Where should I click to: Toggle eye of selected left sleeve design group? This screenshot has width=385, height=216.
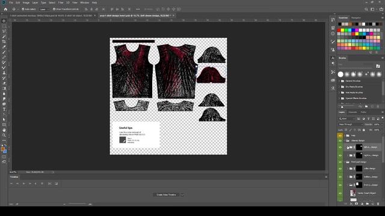(340, 147)
